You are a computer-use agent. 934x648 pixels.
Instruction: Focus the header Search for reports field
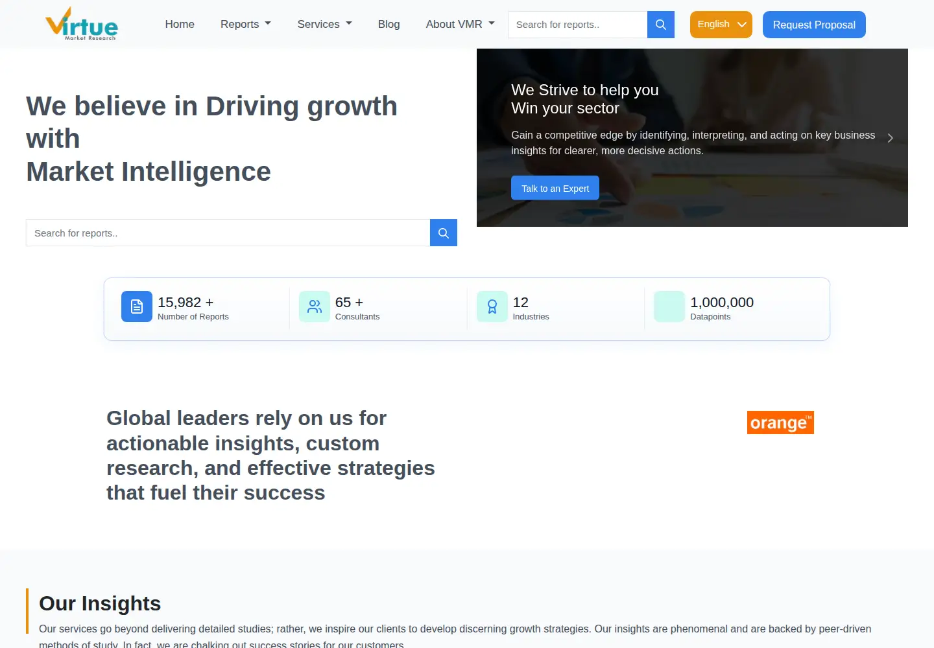coord(578,25)
